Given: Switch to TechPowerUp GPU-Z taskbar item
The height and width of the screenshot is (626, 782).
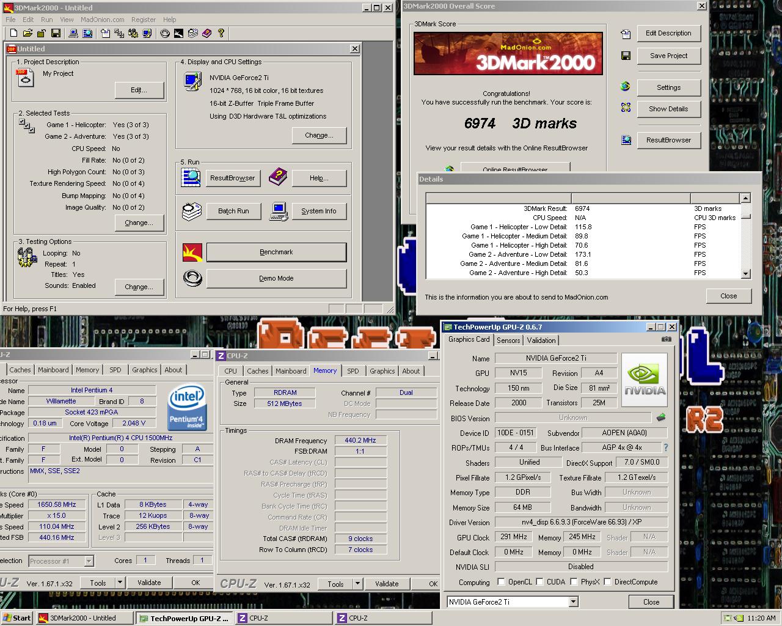Looking at the screenshot, I should tap(184, 618).
